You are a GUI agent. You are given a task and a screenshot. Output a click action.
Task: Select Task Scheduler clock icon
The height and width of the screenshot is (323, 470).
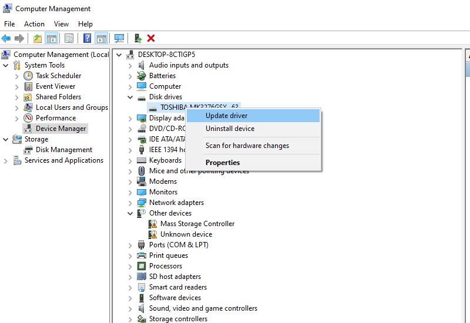click(x=28, y=76)
